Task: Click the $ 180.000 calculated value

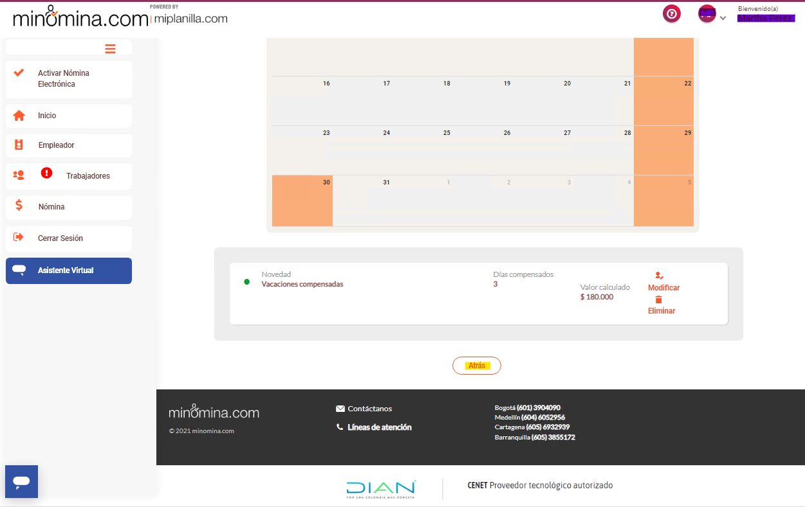Action: click(597, 297)
